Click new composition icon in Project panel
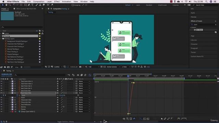 pyautogui.click(x=8, y=67)
